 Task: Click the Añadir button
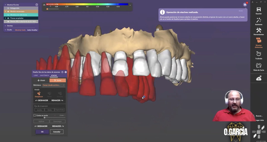[x=41, y=80]
